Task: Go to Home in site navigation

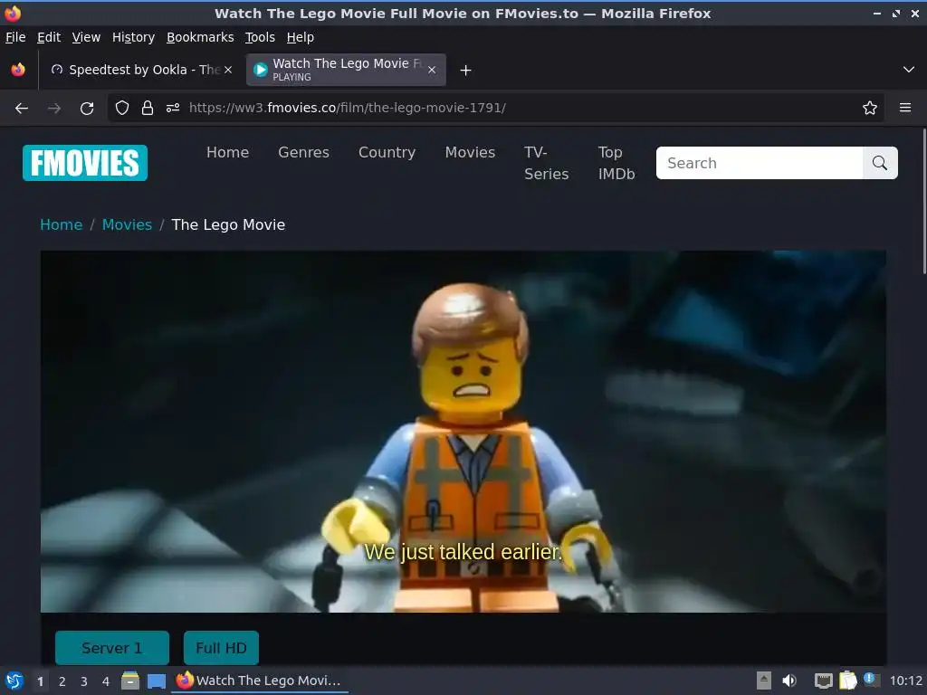Action: point(227,152)
